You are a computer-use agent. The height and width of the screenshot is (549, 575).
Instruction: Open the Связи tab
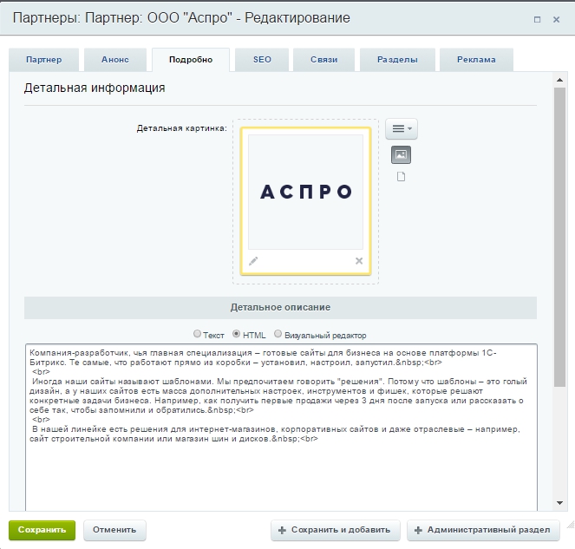(x=323, y=60)
